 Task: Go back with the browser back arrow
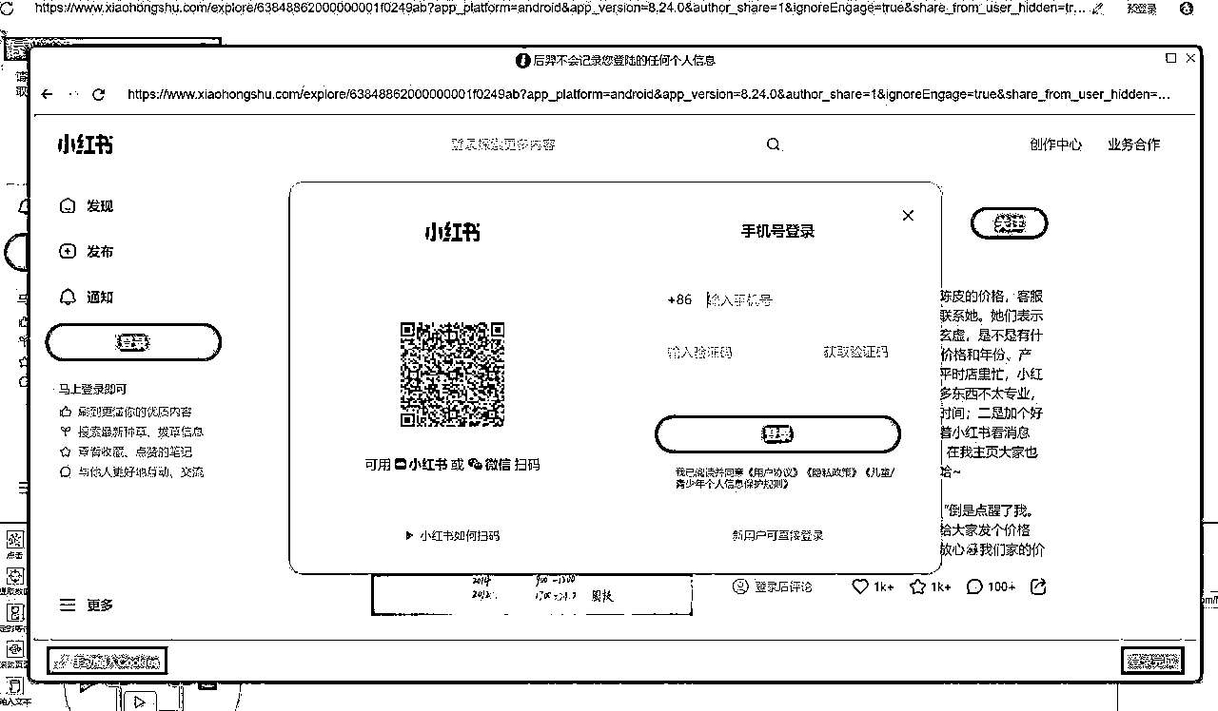tap(47, 94)
